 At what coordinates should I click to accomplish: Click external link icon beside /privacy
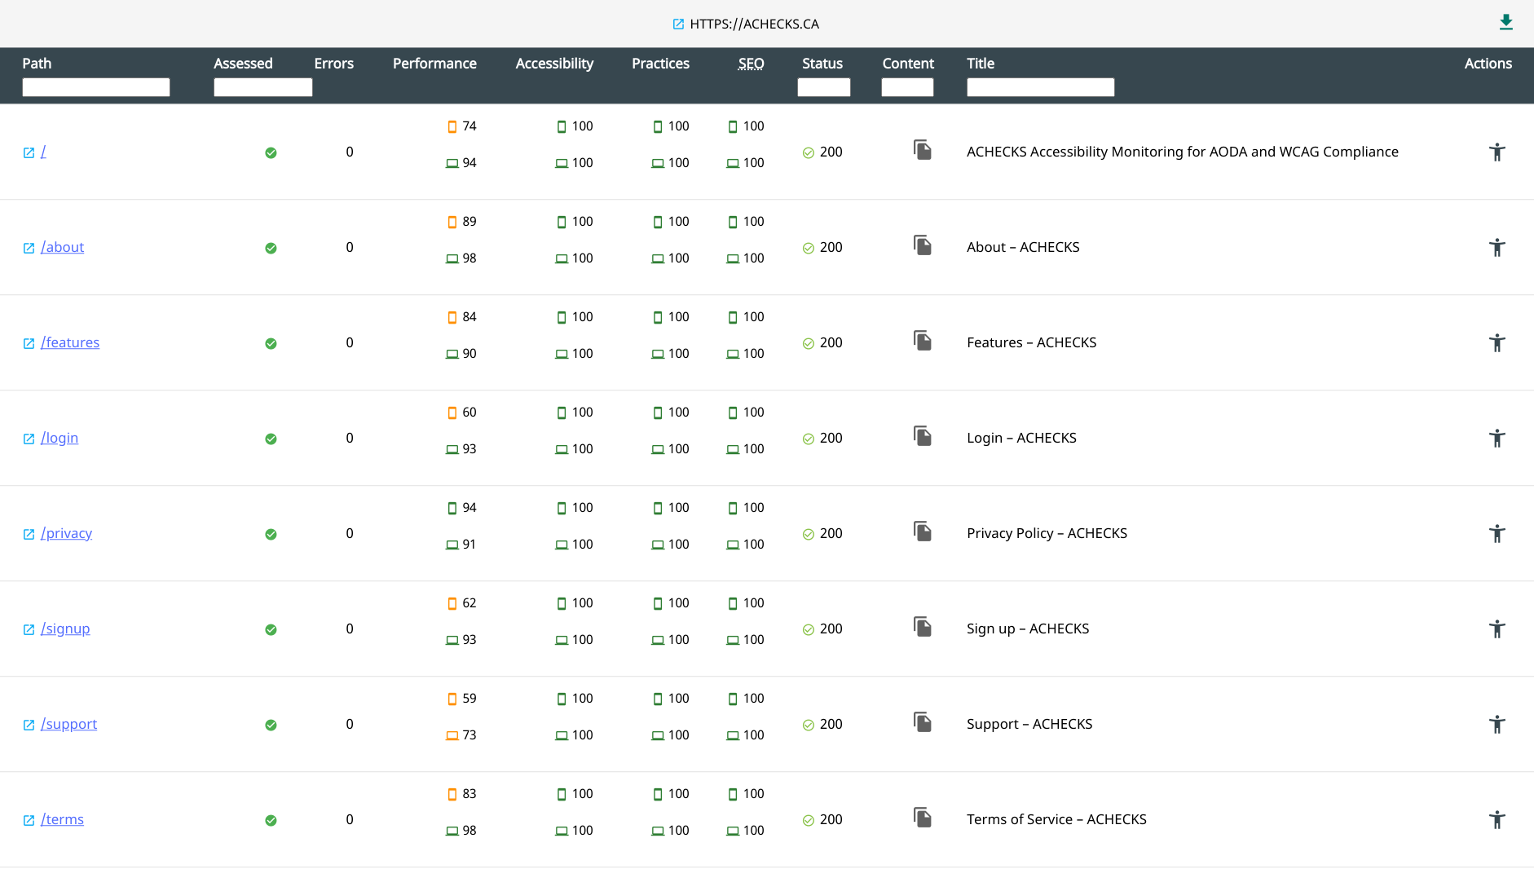(x=29, y=534)
